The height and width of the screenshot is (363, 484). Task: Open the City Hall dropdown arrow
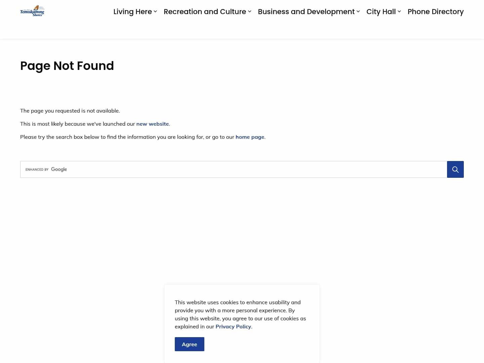tap(399, 11)
